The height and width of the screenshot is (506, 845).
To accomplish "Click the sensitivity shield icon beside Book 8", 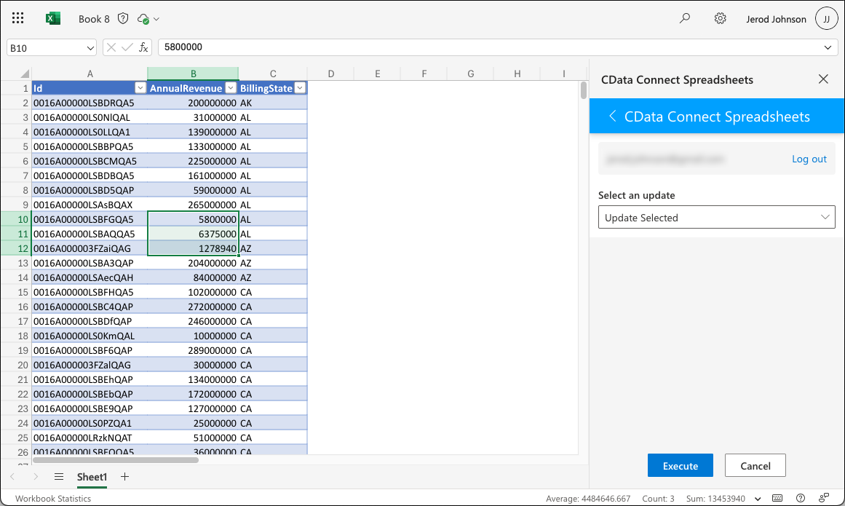I will point(123,19).
